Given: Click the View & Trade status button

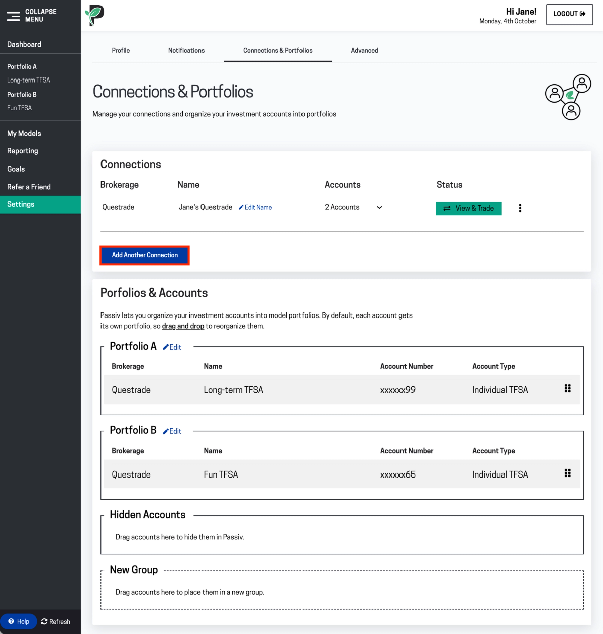Looking at the screenshot, I should tap(469, 208).
